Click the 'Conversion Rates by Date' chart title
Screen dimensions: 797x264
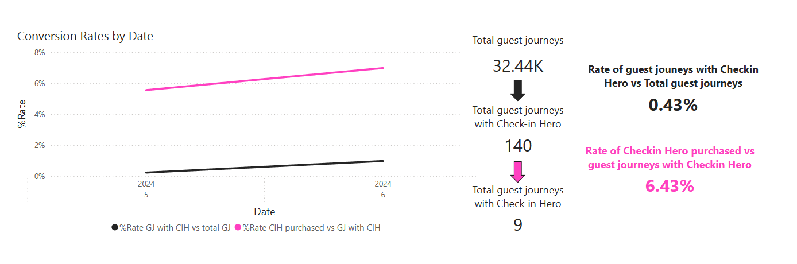85,36
